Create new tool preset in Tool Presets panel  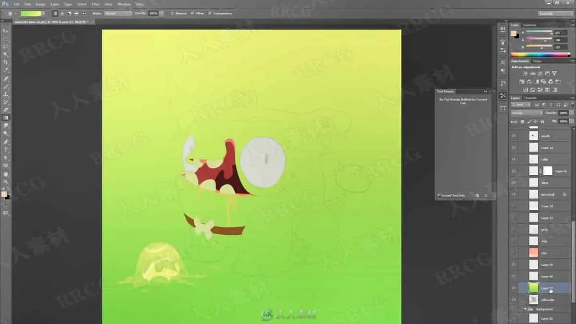click(477, 195)
